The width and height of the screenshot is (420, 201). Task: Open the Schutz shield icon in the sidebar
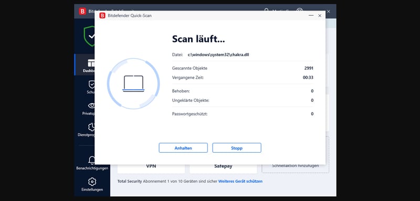[91, 84]
